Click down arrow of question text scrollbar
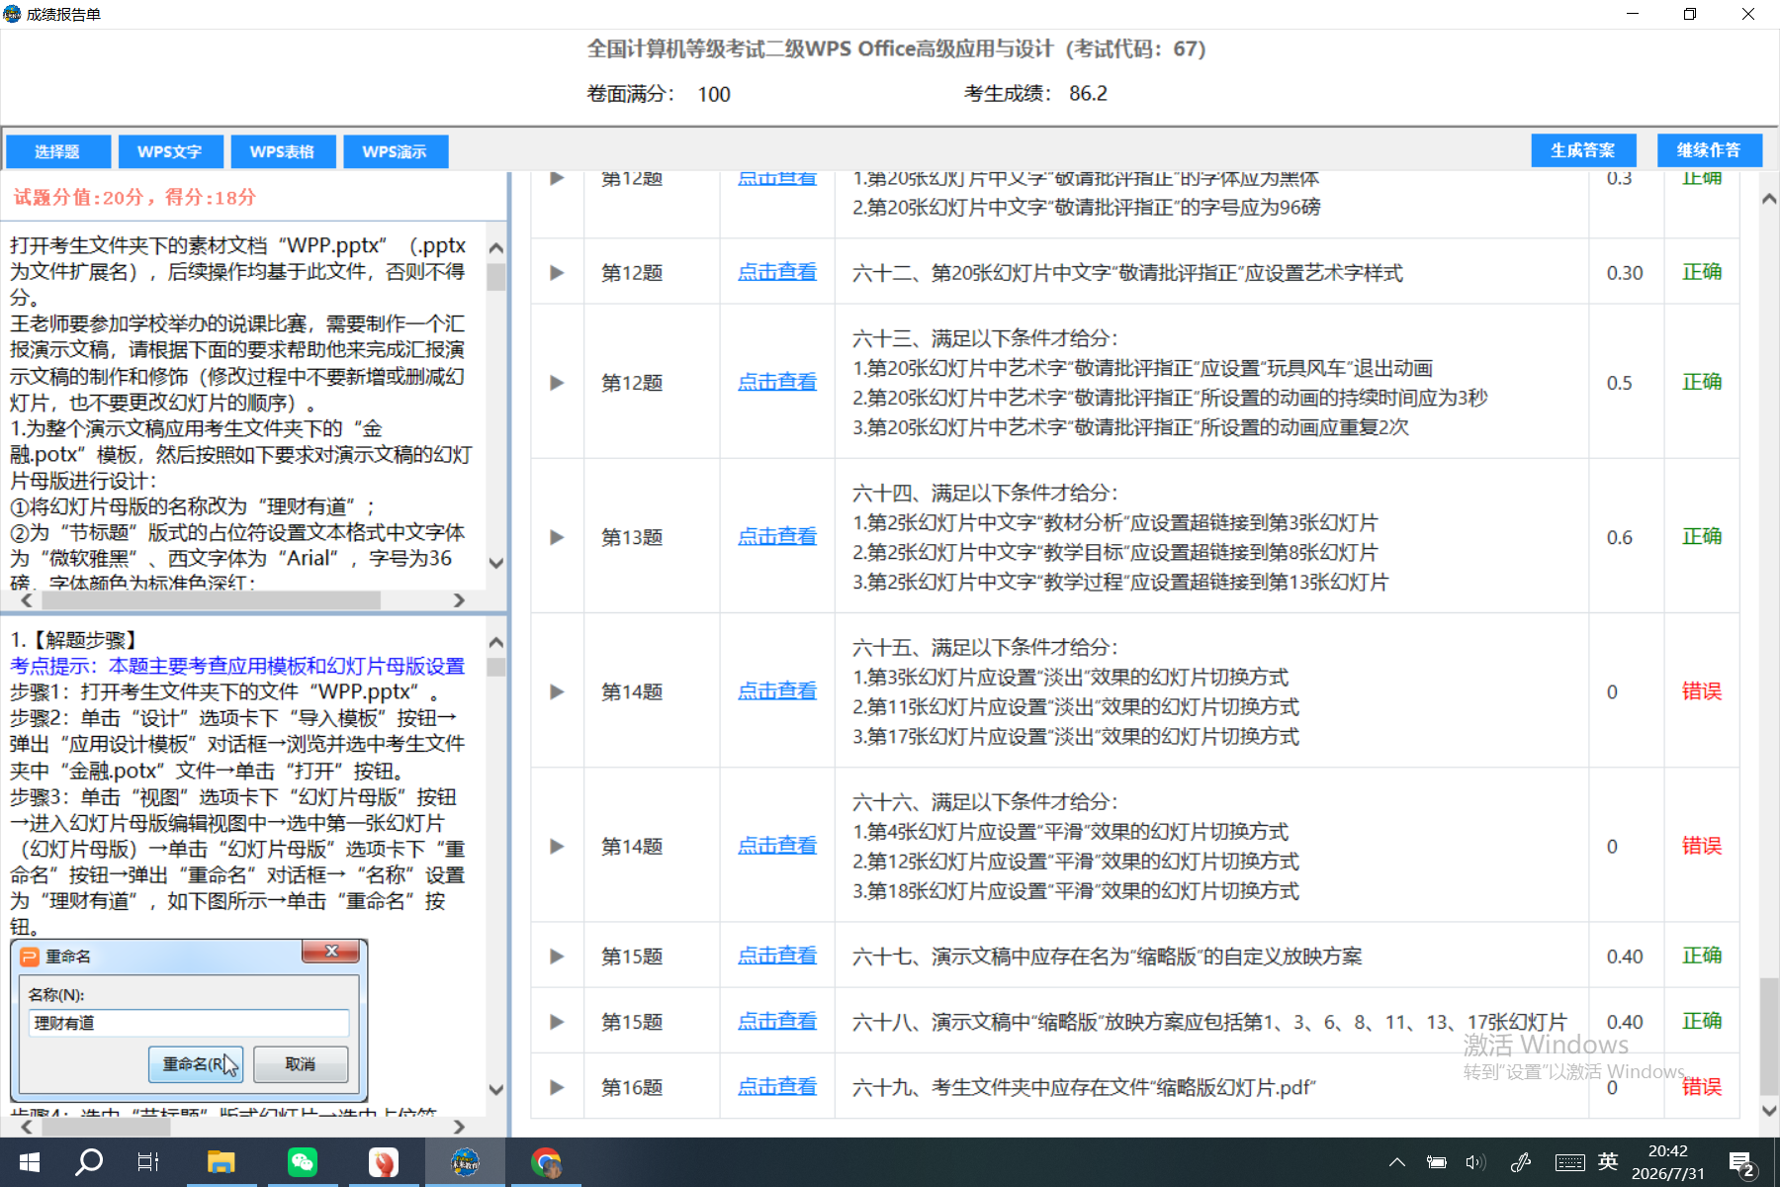 point(496,563)
